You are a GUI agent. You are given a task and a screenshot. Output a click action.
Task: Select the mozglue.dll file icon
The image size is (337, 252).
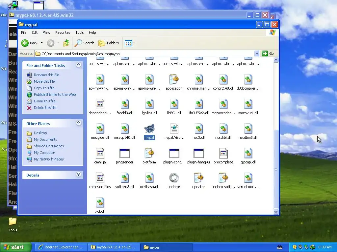pyautogui.click(x=100, y=129)
